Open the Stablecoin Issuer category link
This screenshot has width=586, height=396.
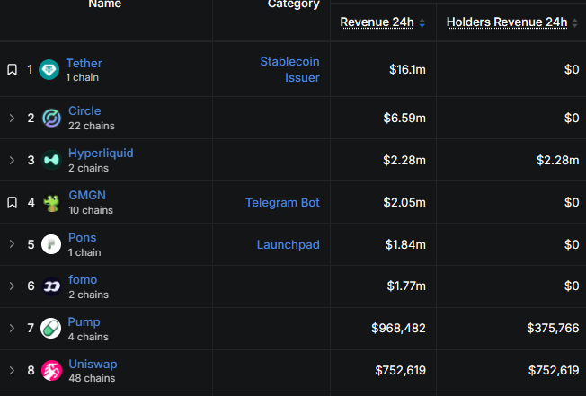point(290,69)
